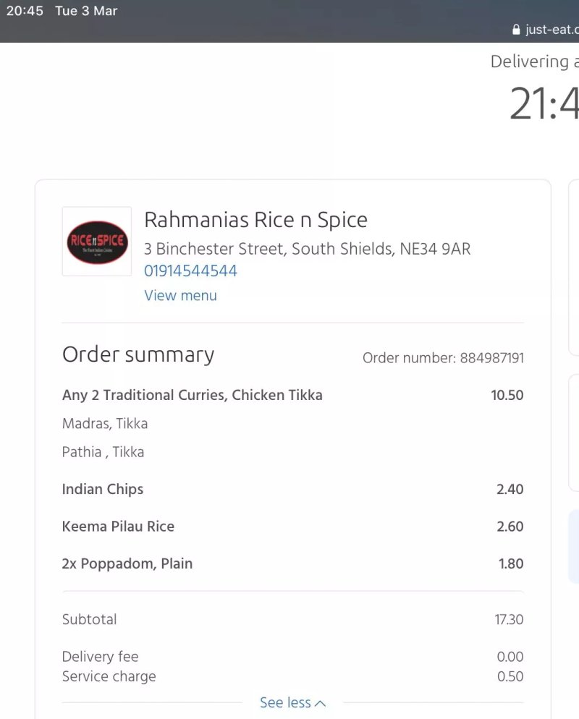
Task: Click the Rice n Spice restaurant logo
Action: tap(97, 242)
